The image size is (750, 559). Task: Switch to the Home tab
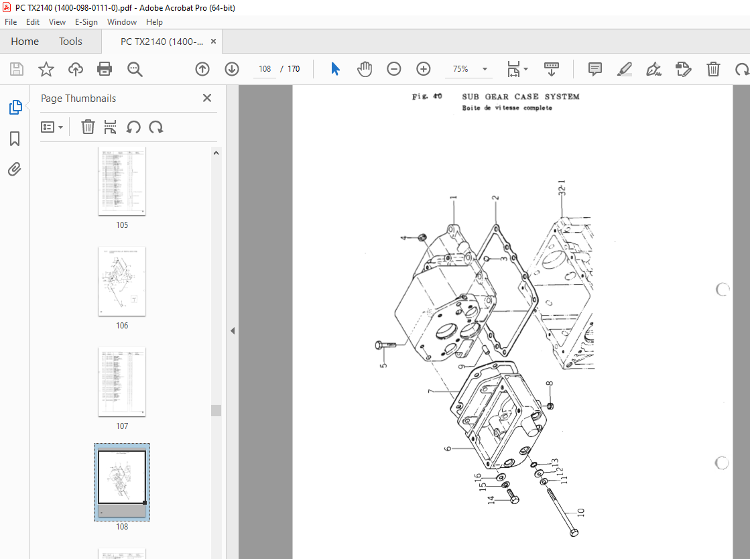point(25,42)
